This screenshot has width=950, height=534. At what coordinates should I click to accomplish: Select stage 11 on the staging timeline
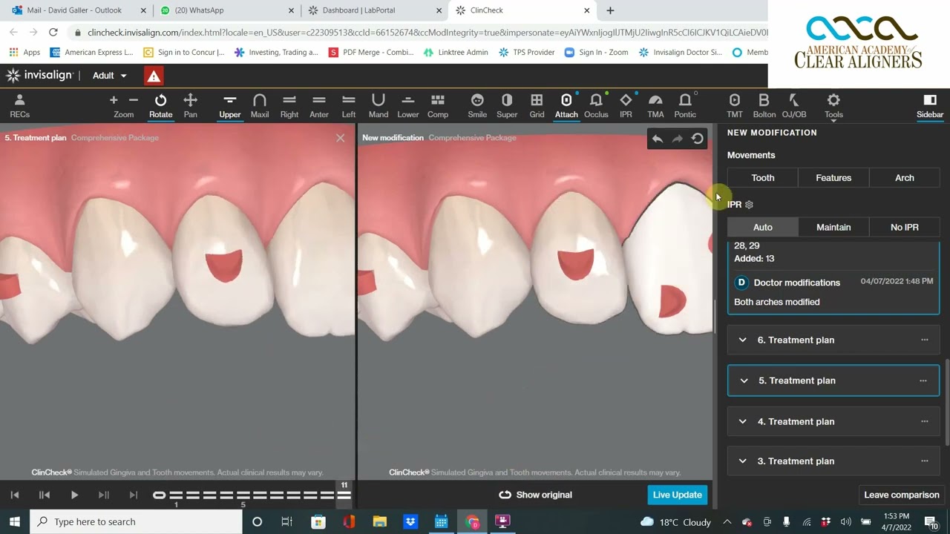[x=344, y=495]
